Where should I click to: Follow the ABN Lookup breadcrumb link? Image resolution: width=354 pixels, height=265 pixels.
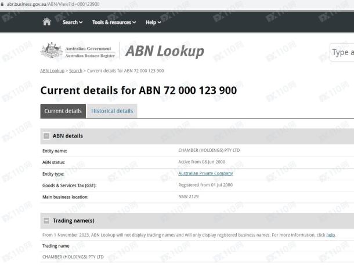pyautogui.click(x=52, y=71)
